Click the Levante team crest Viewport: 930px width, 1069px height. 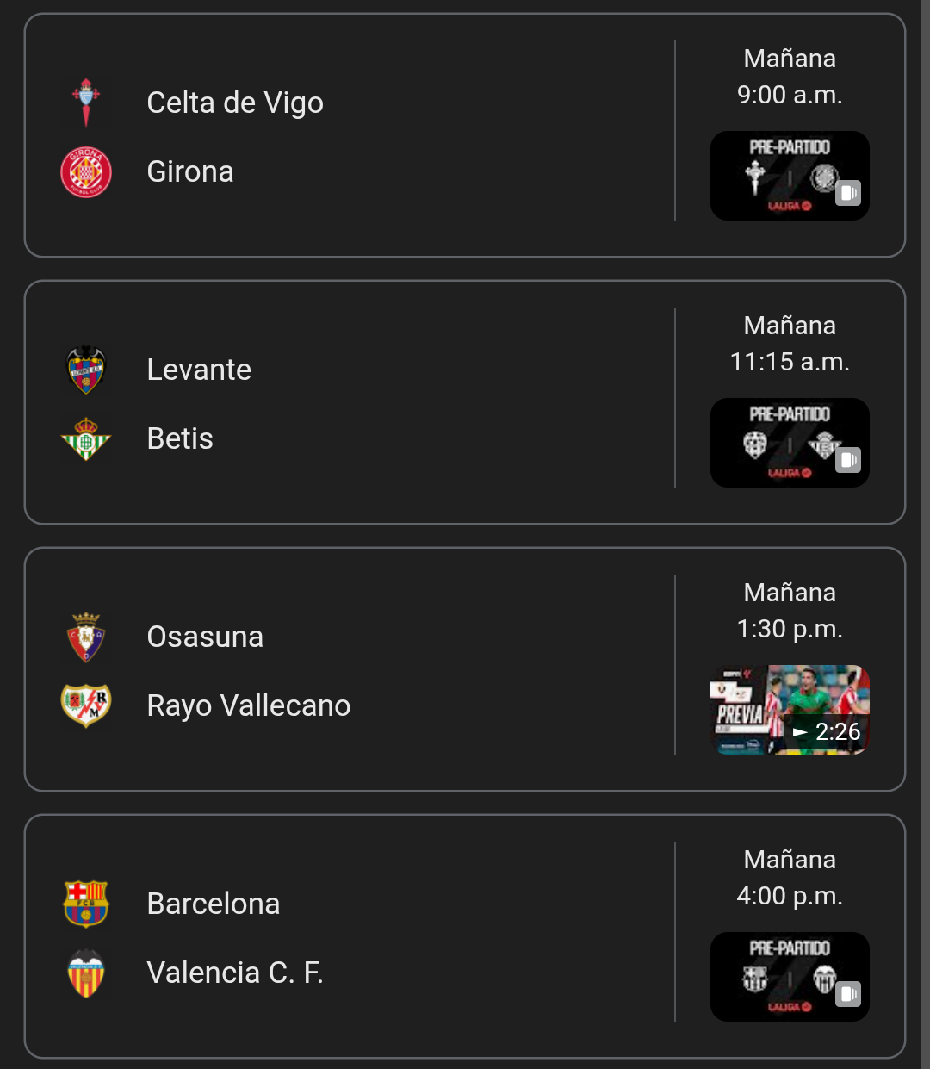coord(86,370)
